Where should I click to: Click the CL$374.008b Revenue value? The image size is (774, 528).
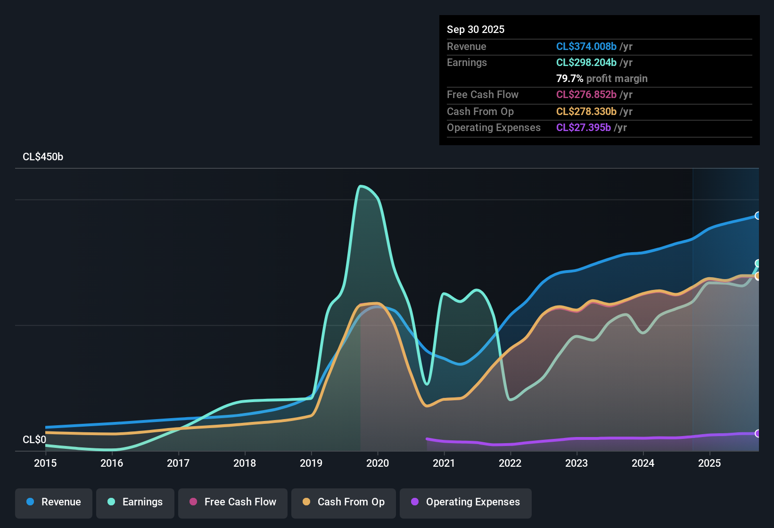tap(586, 46)
